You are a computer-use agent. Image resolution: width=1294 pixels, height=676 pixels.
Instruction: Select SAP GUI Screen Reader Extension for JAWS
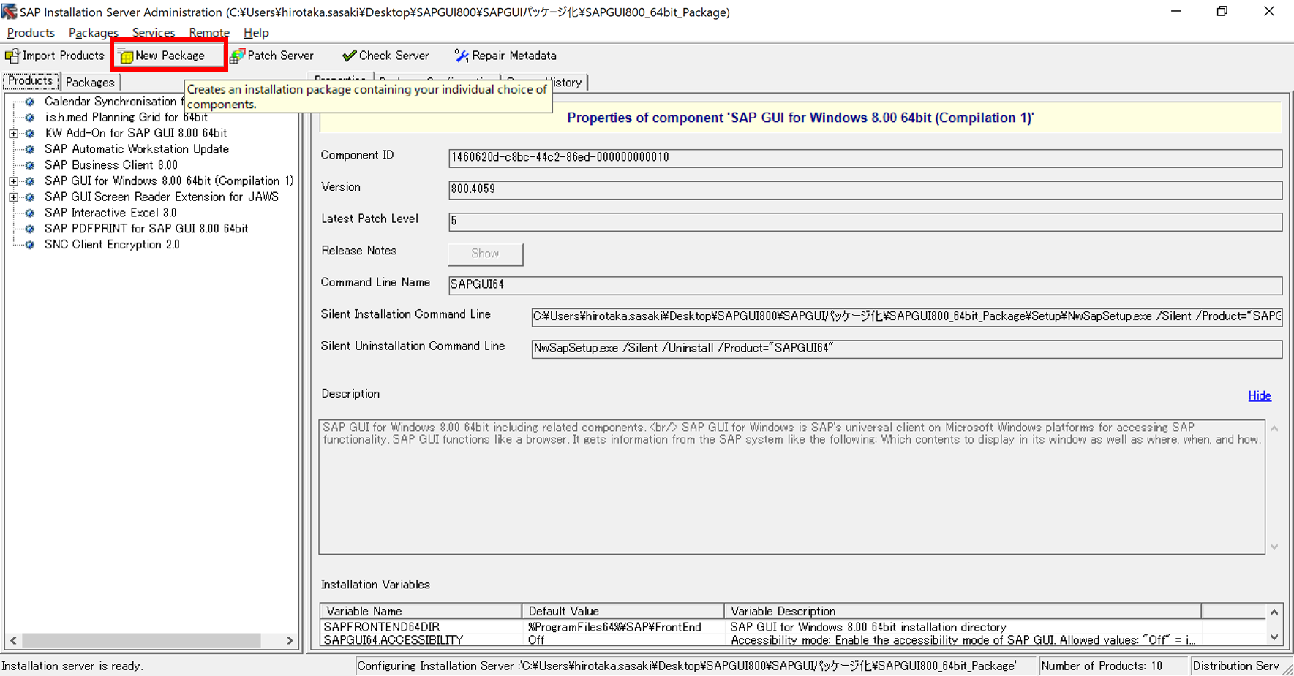(162, 197)
